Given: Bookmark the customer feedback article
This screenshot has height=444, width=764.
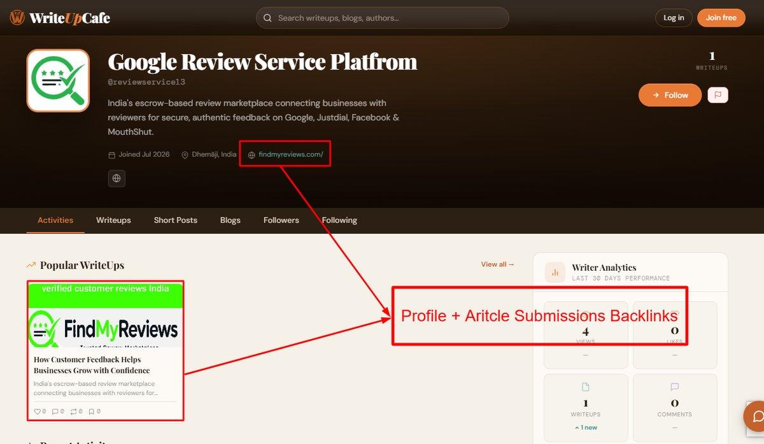Looking at the screenshot, I should coord(91,412).
